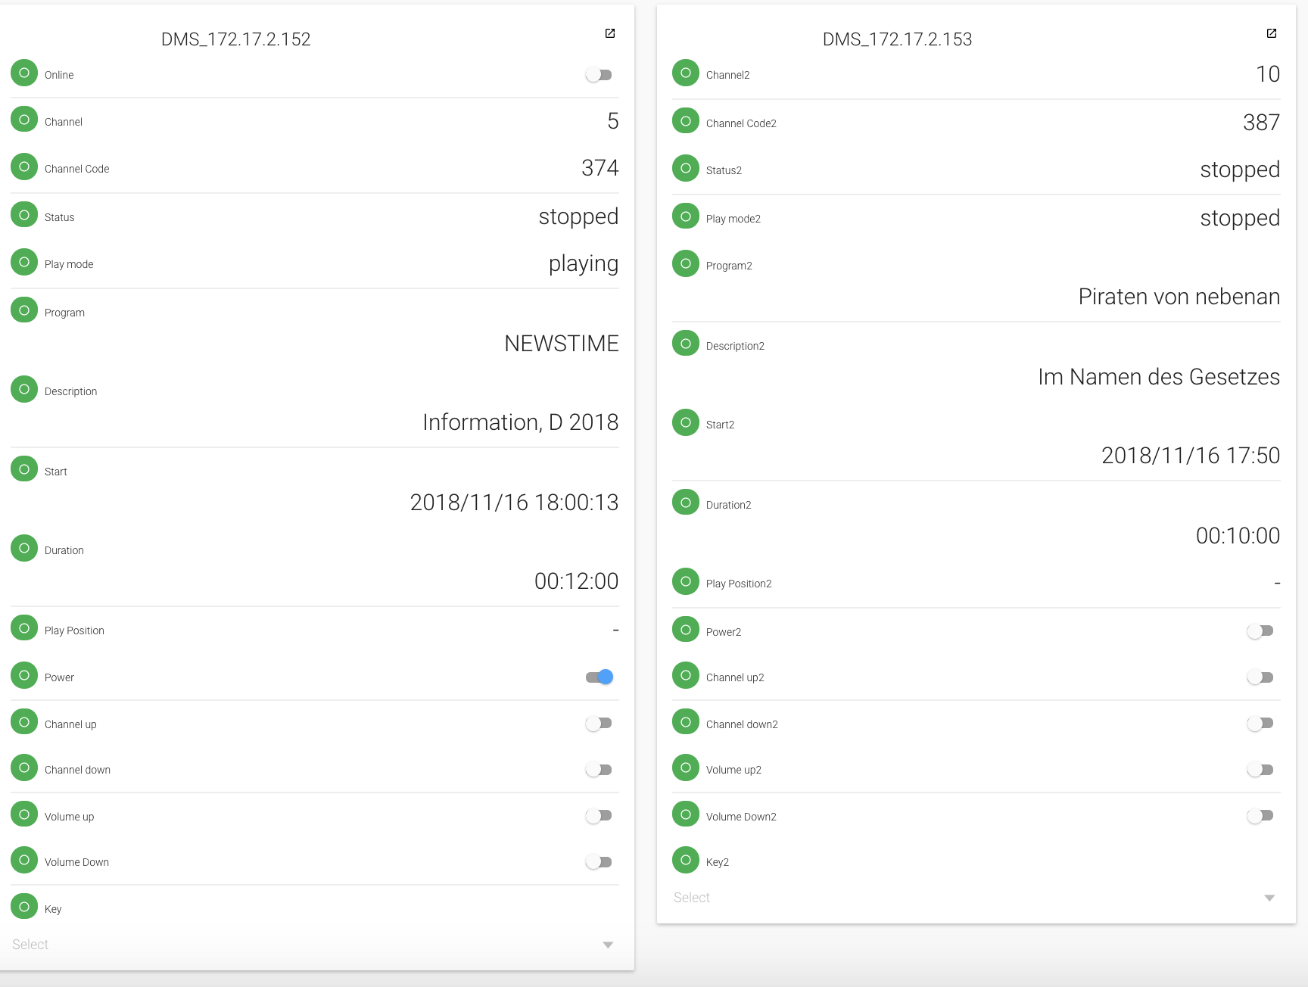Image resolution: width=1308 pixels, height=987 pixels.
Task: Click the green icon next to Channel up
Action: click(x=24, y=723)
